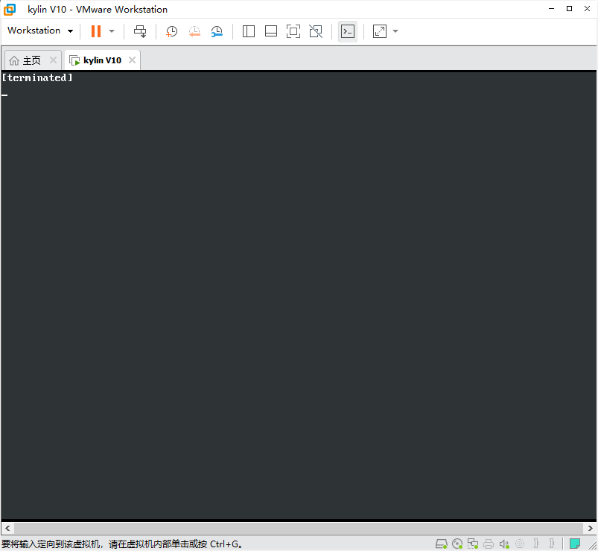598x551 pixels.
Task: Take a snapshot of this virtual machine
Action: (171, 31)
